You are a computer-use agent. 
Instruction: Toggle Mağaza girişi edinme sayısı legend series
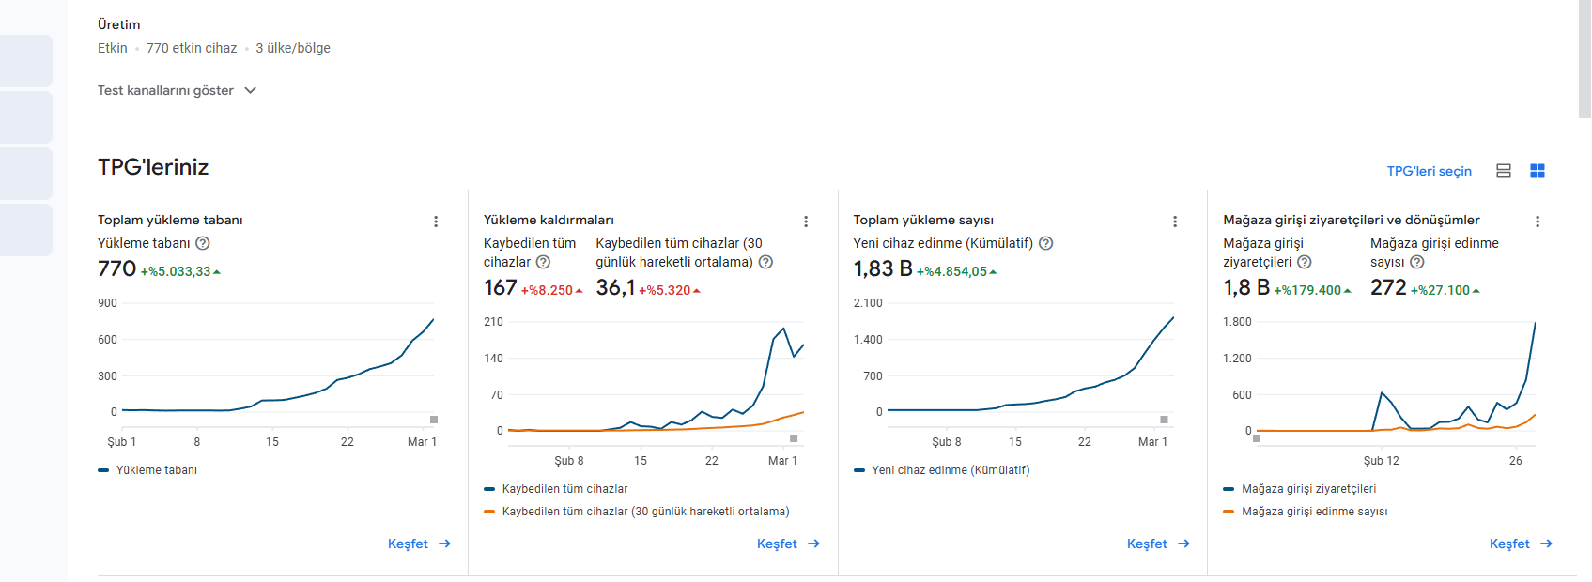(x=1306, y=512)
